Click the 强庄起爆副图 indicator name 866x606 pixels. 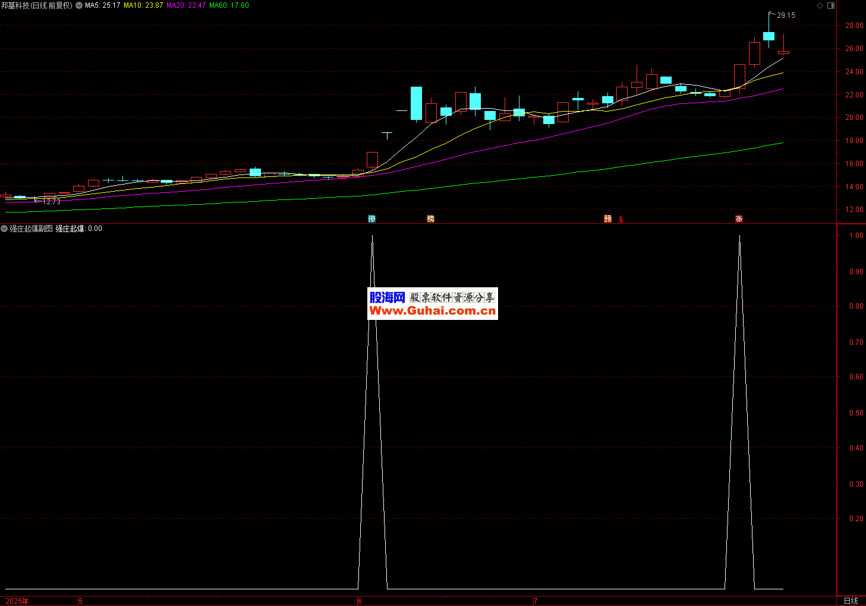(31, 229)
